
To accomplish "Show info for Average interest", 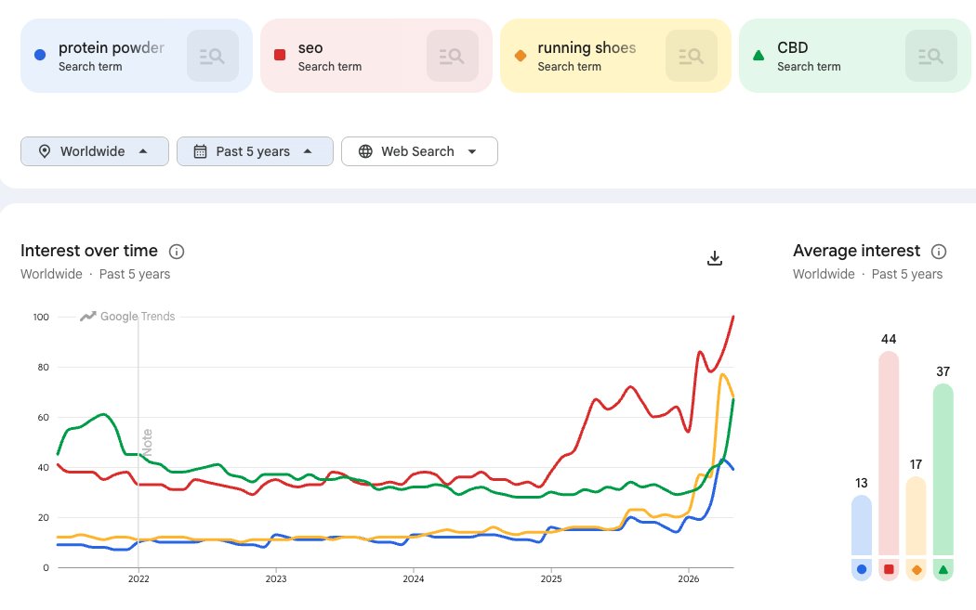I will [x=939, y=252].
